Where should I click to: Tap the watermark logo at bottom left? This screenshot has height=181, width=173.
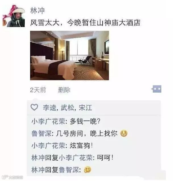pos(12,177)
